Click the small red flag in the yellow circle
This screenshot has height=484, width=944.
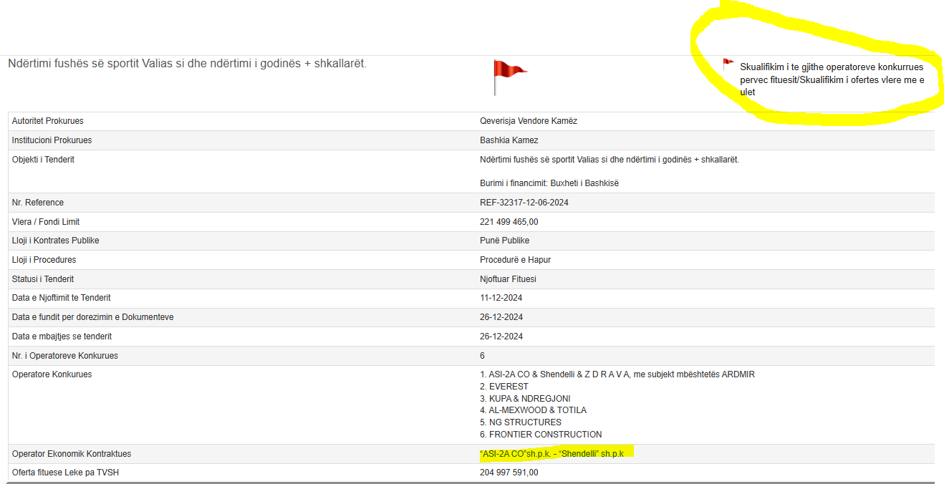[728, 63]
